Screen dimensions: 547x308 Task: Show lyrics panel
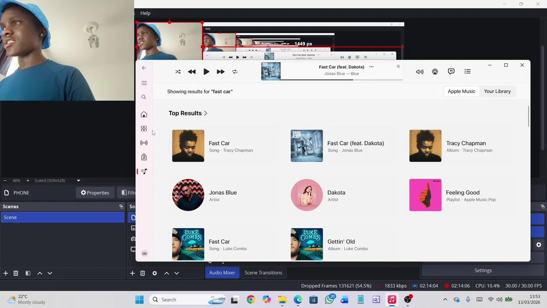tap(451, 71)
